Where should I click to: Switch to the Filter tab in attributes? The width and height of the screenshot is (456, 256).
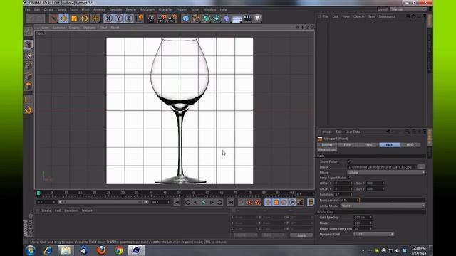[x=348, y=144]
